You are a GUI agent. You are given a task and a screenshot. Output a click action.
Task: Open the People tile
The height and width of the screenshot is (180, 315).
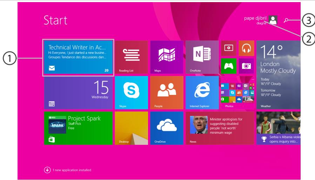pyautogui.click(x=167, y=93)
